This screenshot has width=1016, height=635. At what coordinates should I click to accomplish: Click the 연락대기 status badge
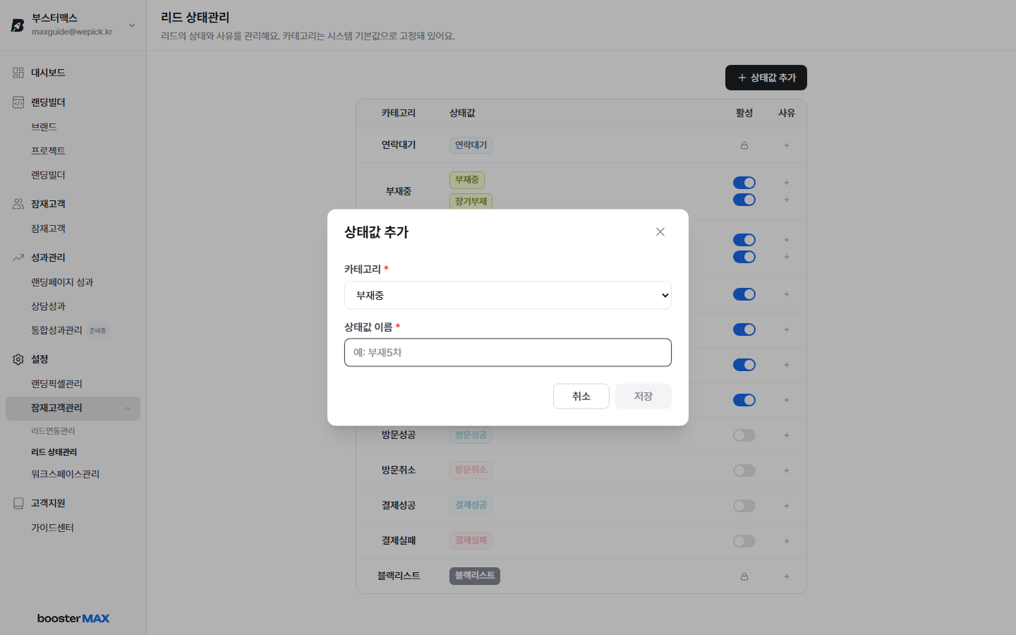click(x=471, y=145)
